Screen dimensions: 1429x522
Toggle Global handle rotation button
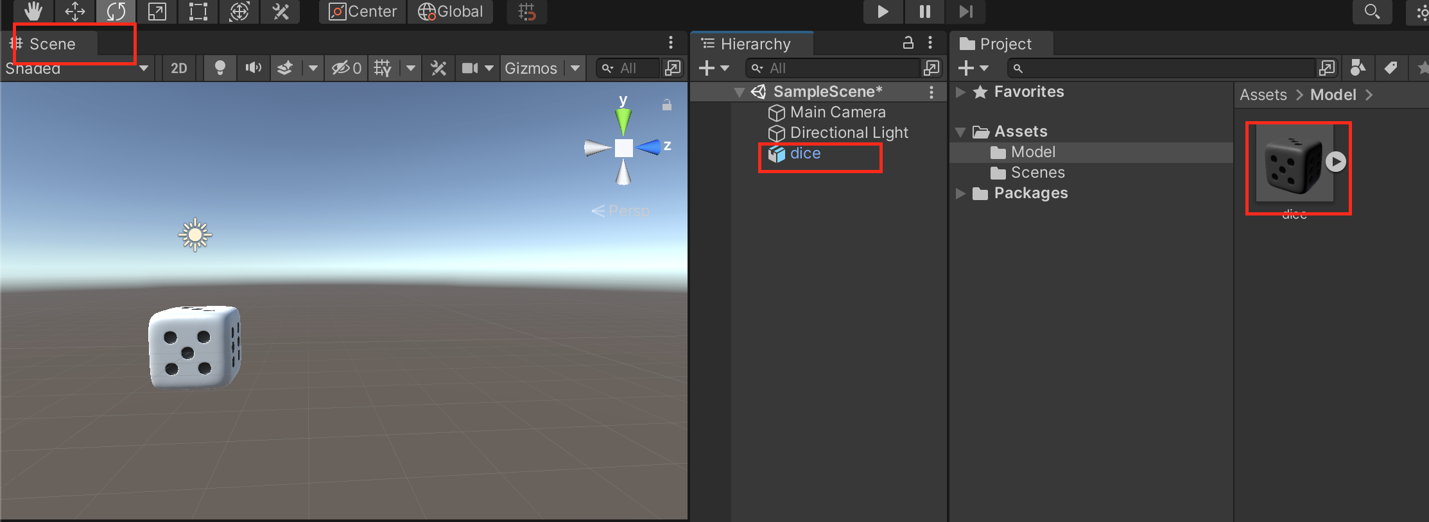pyautogui.click(x=451, y=12)
